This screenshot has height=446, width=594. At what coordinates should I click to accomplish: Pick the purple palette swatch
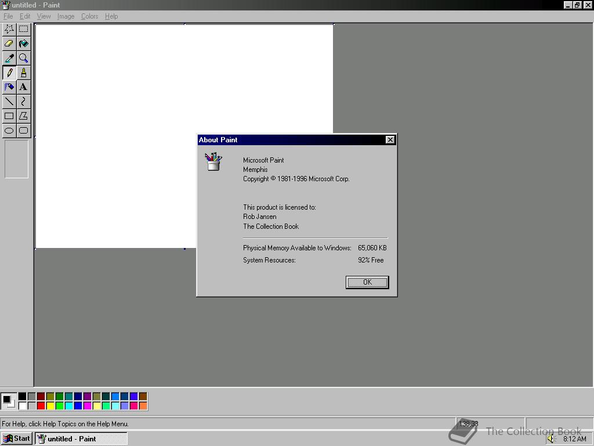click(x=87, y=397)
